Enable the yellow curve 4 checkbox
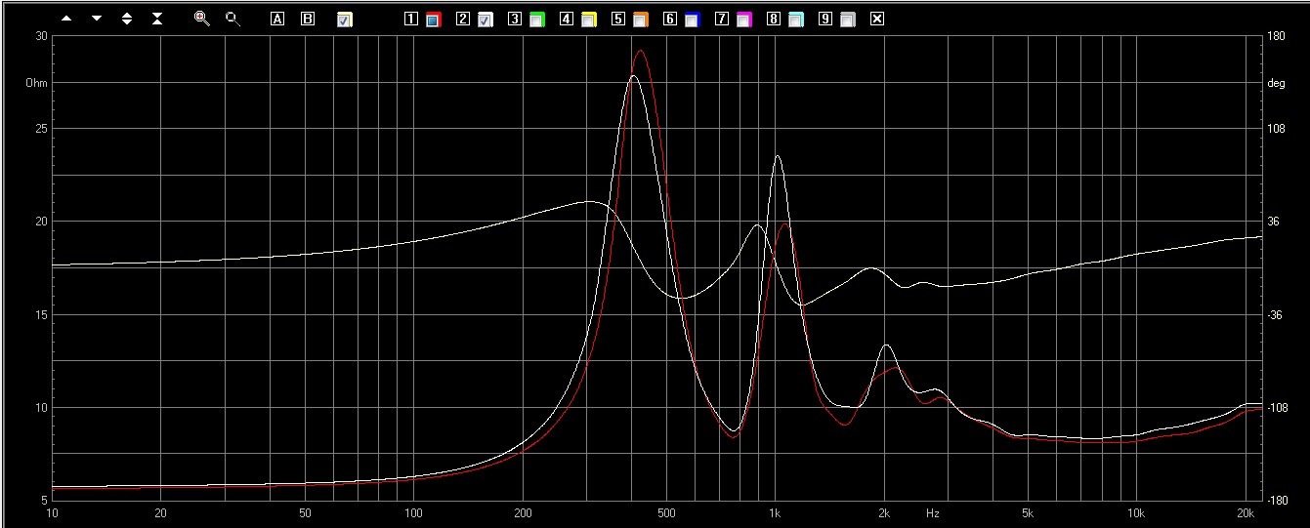Image resolution: width=1310 pixels, height=528 pixels. coord(588,20)
